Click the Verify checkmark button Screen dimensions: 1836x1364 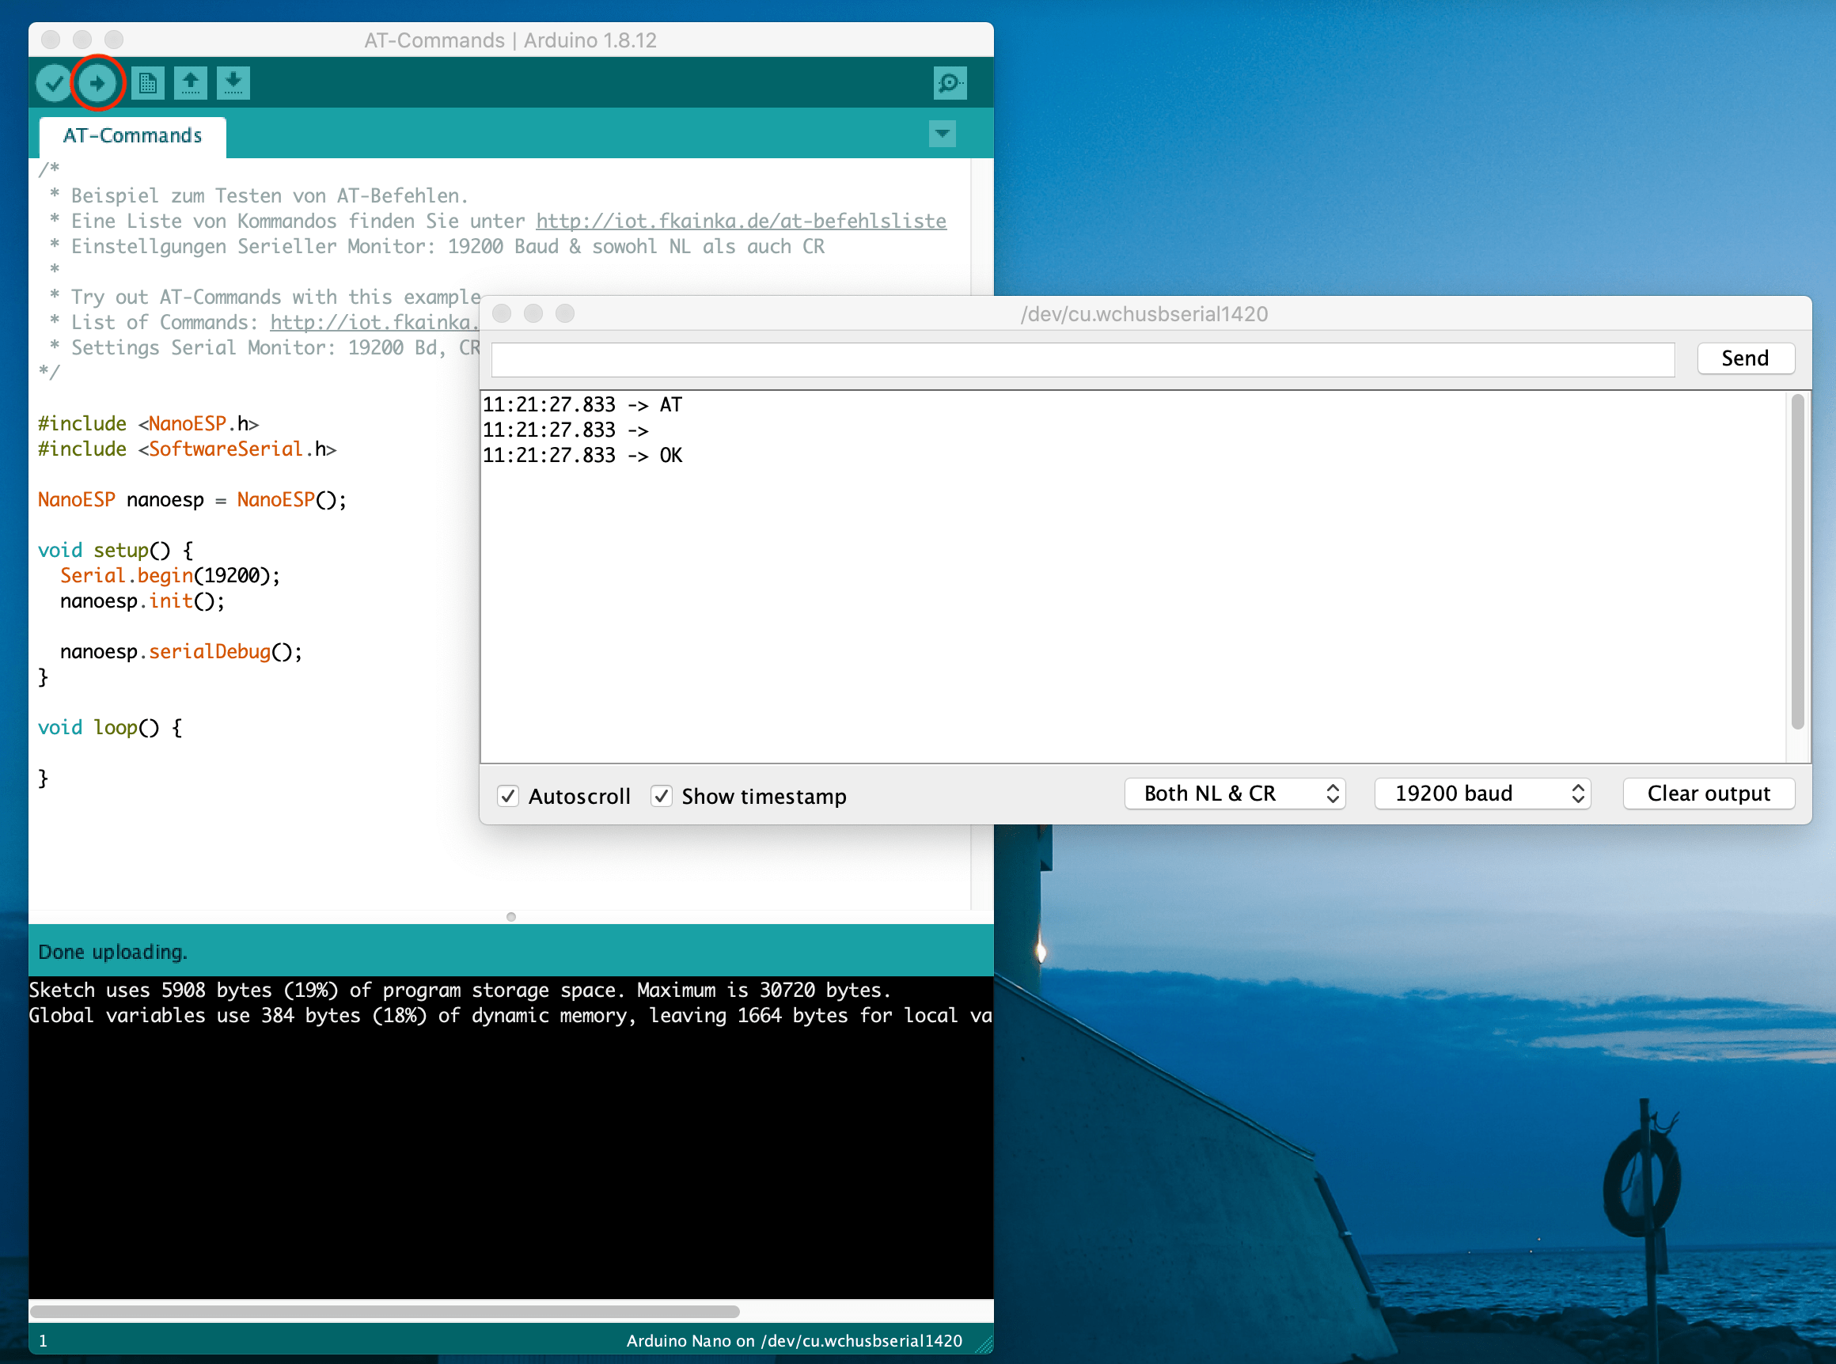[54, 82]
